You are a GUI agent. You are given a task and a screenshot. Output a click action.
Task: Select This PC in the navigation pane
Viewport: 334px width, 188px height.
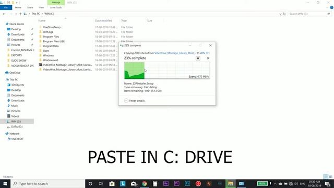[x=14, y=80]
